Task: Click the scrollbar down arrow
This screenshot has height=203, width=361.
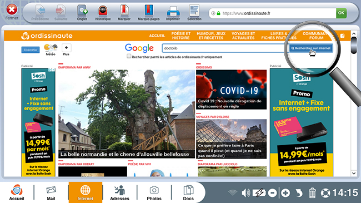Action: click(354, 173)
